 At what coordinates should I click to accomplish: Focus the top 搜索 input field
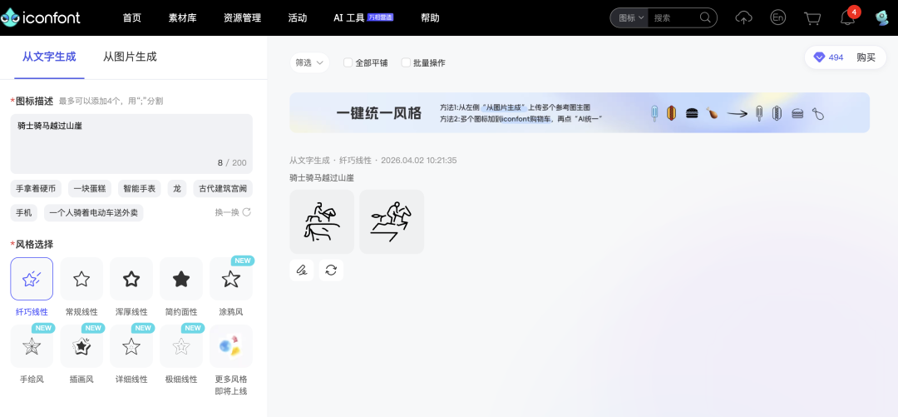pos(673,17)
